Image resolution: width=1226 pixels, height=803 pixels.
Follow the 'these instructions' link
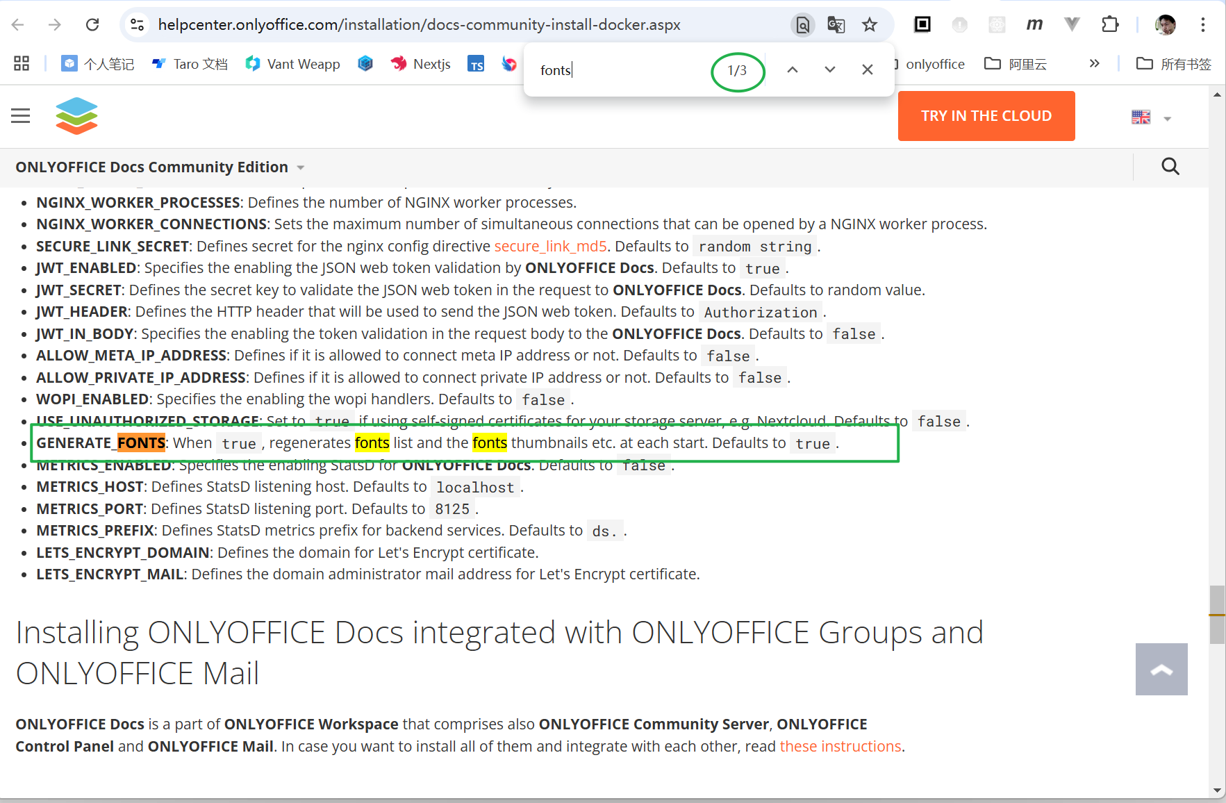840,747
